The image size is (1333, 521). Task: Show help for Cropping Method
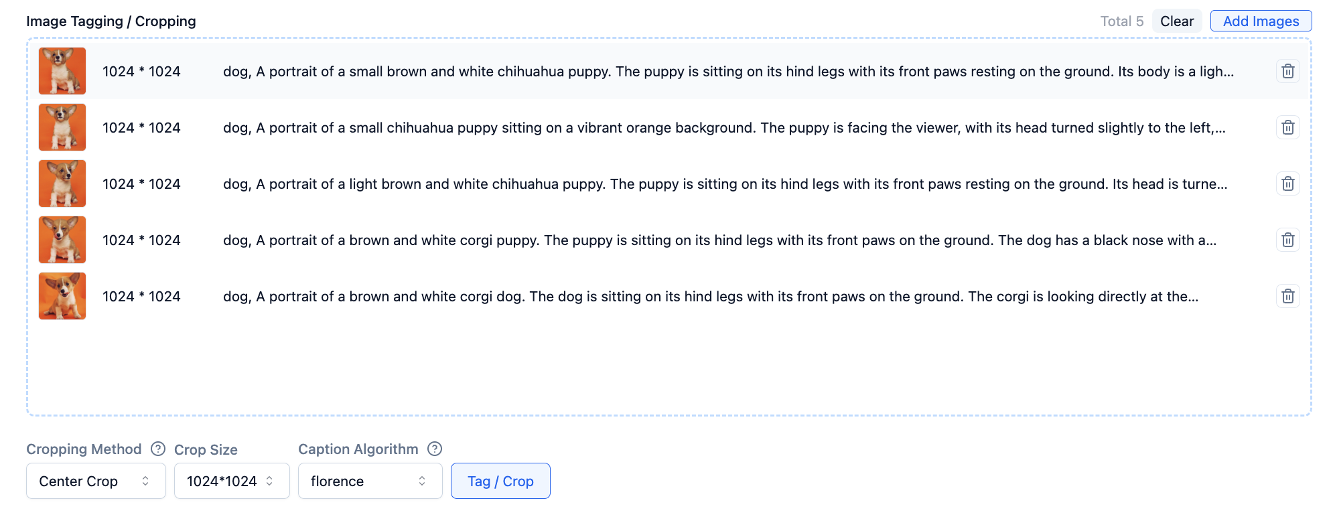point(158,449)
